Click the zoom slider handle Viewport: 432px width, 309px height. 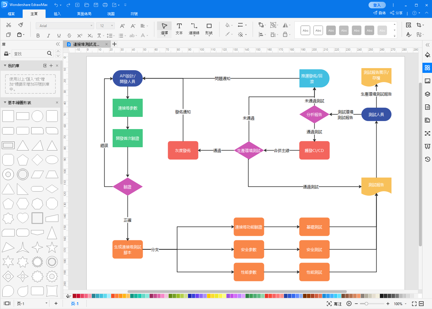366,304
